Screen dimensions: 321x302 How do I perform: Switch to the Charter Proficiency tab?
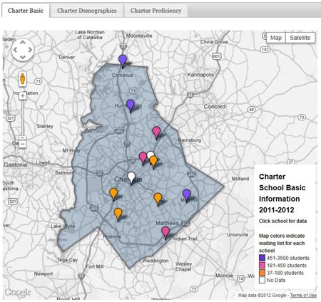coord(156,11)
